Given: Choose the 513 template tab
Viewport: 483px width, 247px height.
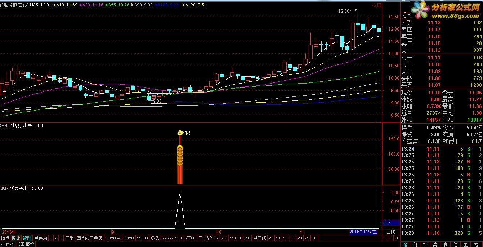Looking at the screenshot, I should (x=224, y=238).
